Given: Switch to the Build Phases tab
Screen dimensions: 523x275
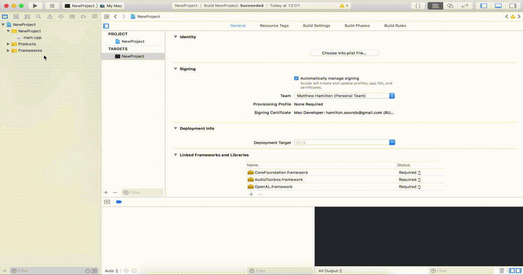Looking at the screenshot, I should tap(357, 25).
